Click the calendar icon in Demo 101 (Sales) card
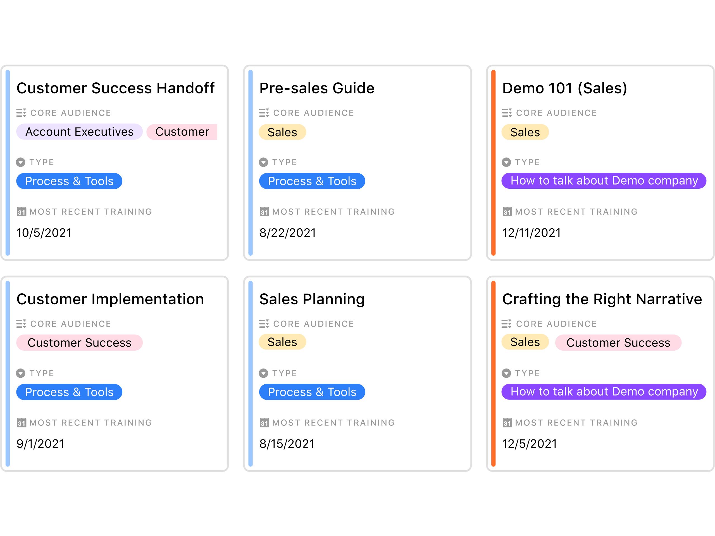 point(507,212)
